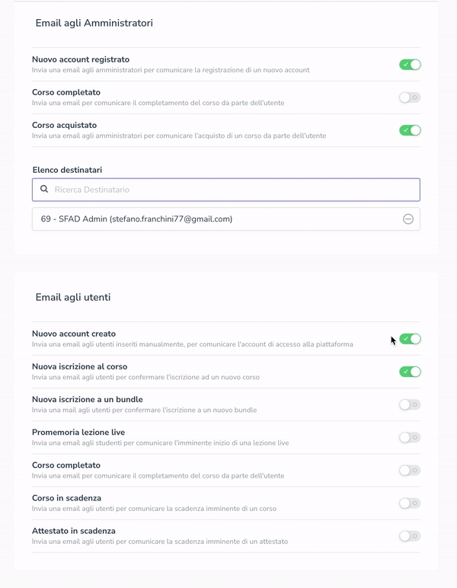Enable Attestato in scadenza email toggle
The height and width of the screenshot is (588, 457).
(x=410, y=535)
